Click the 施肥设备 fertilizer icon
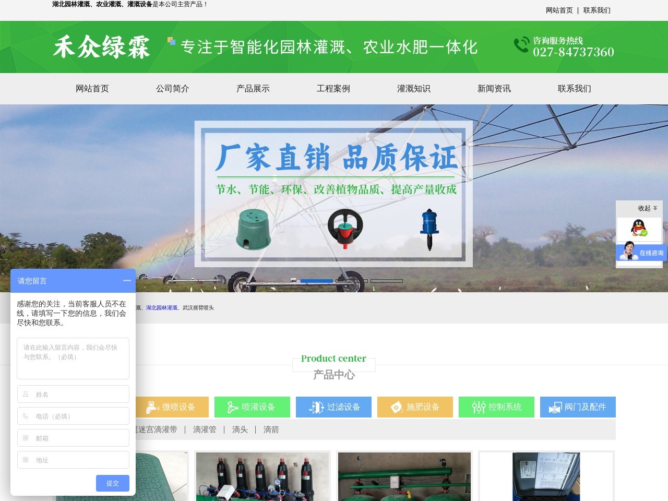Image resolution: width=668 pixels, height=501 pixels. [395, 407]
